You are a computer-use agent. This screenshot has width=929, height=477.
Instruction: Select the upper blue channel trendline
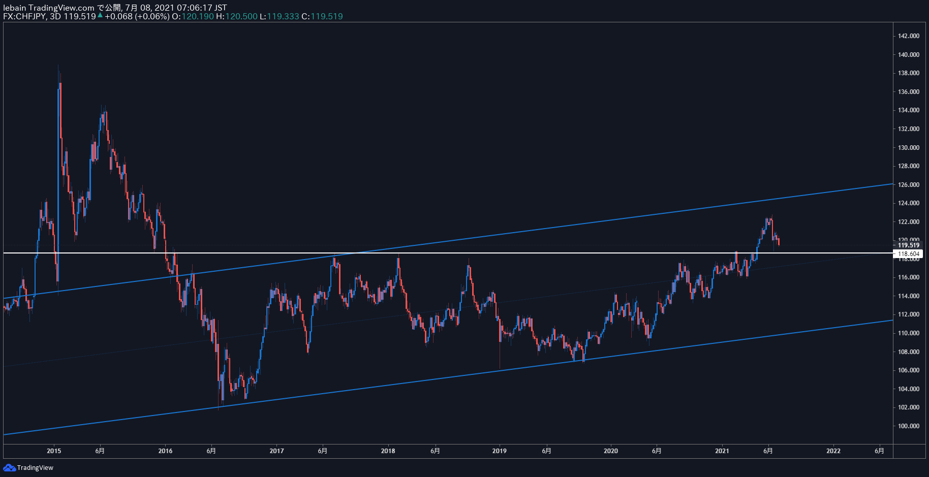point(447,241)
